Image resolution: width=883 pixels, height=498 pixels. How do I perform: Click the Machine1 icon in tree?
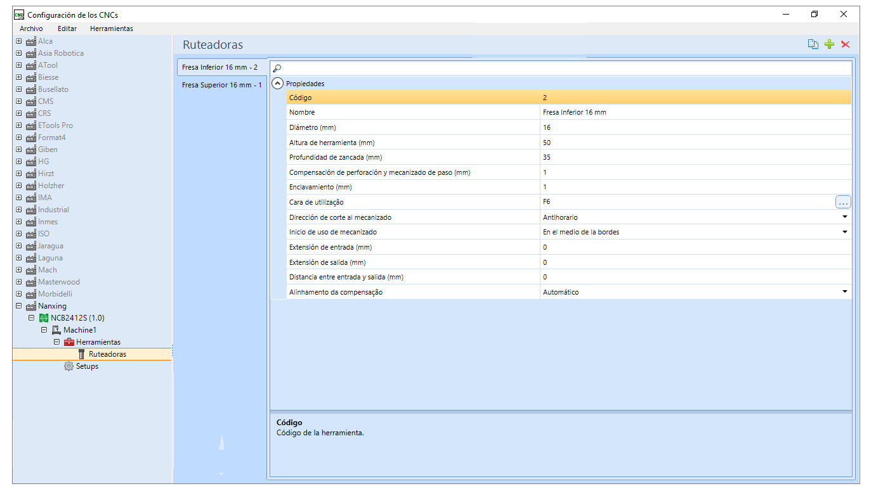coord(56,330)
